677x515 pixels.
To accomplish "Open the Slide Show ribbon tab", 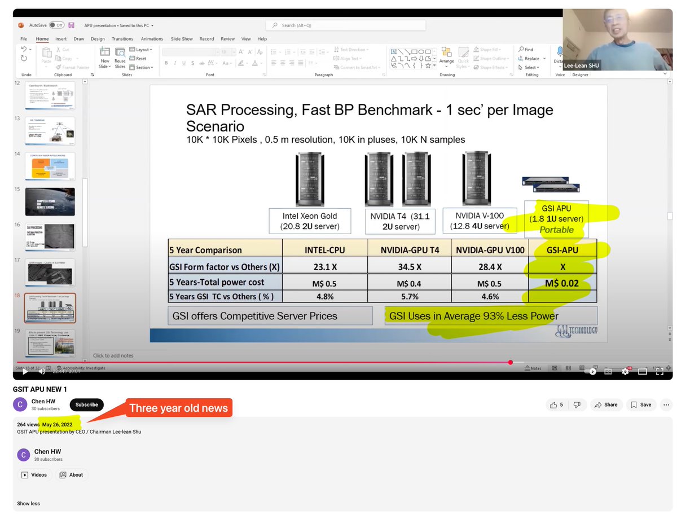I will tap(182, 39).
